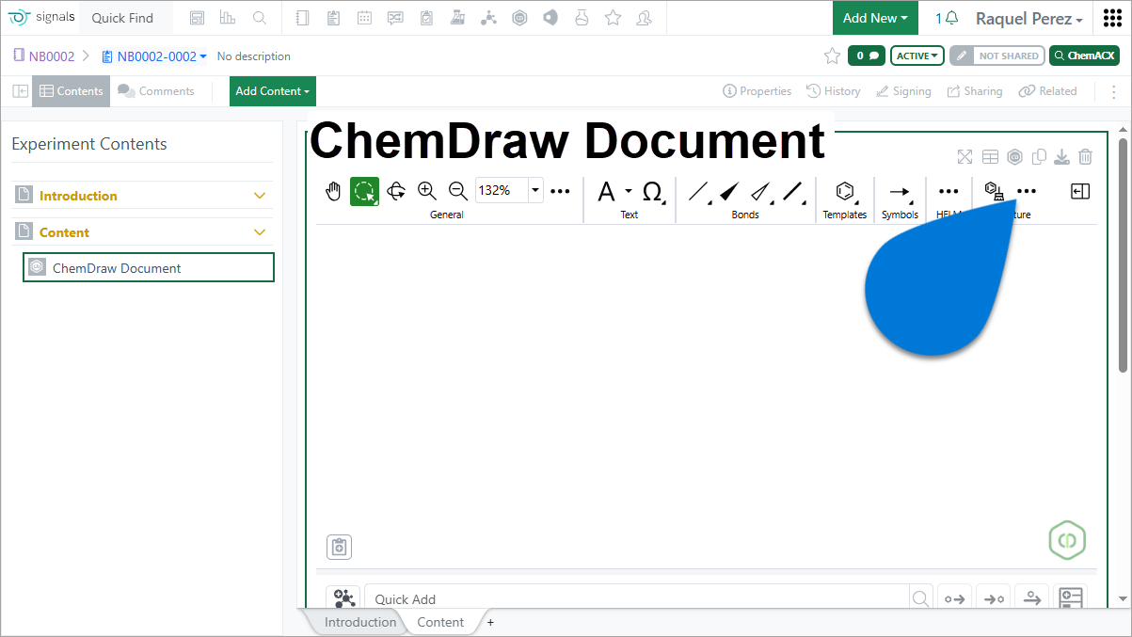Image resolution: width=1132 pixels, height=637 pixels.
Task: Open the Comments tab
Action: pyautogui.click(x=156, y=91)
